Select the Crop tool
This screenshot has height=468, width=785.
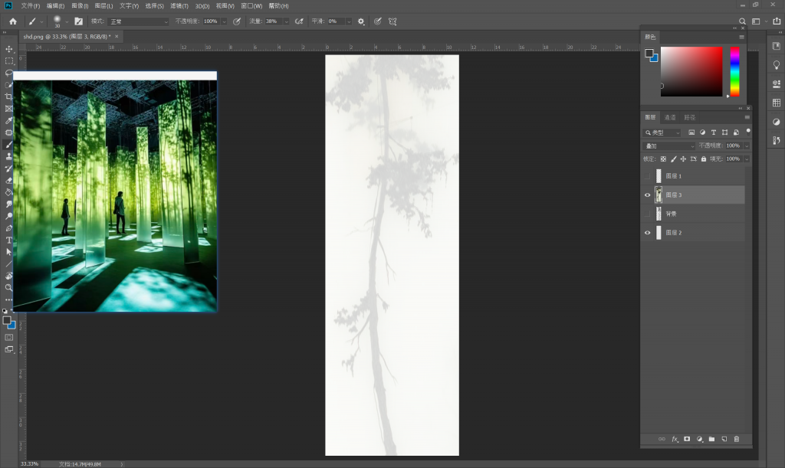point(9,97)
